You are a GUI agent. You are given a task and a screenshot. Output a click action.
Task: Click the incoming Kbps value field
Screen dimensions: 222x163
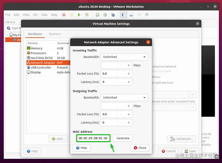point(109,65)
